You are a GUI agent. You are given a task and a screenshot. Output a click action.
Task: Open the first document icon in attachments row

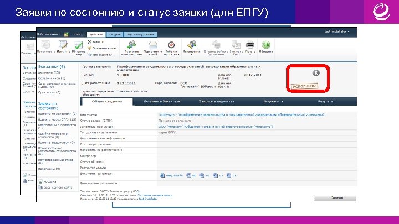(162, 175)
